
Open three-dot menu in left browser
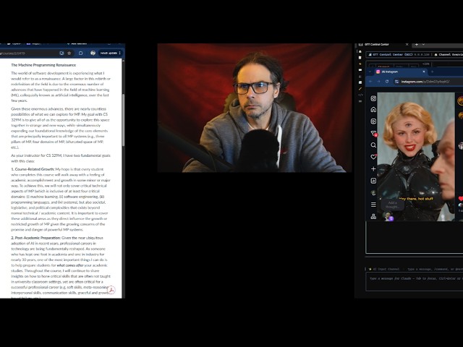[119, 53]
